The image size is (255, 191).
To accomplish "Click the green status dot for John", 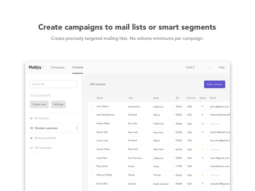I will [202, 106].
